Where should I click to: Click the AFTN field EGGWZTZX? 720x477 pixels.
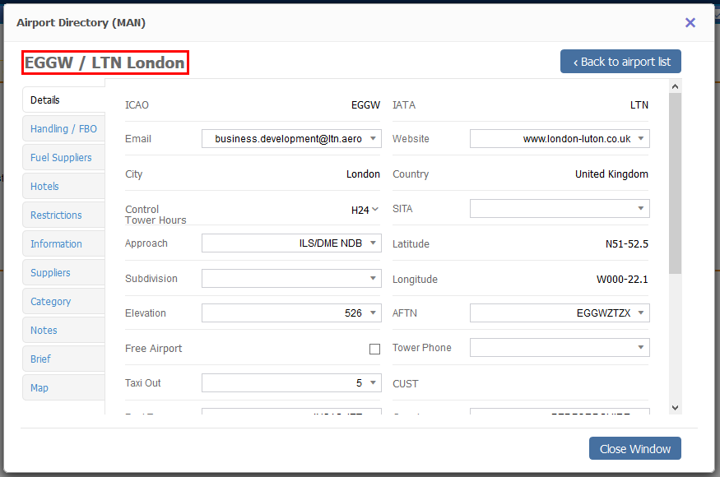pyautogui.click(x=560, y=313)
